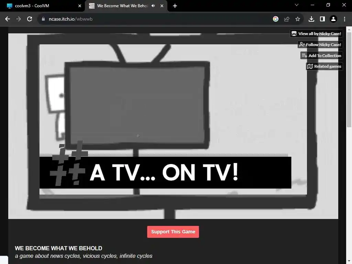
Task: Share this page icon
Action: click(x=287, y=19)
